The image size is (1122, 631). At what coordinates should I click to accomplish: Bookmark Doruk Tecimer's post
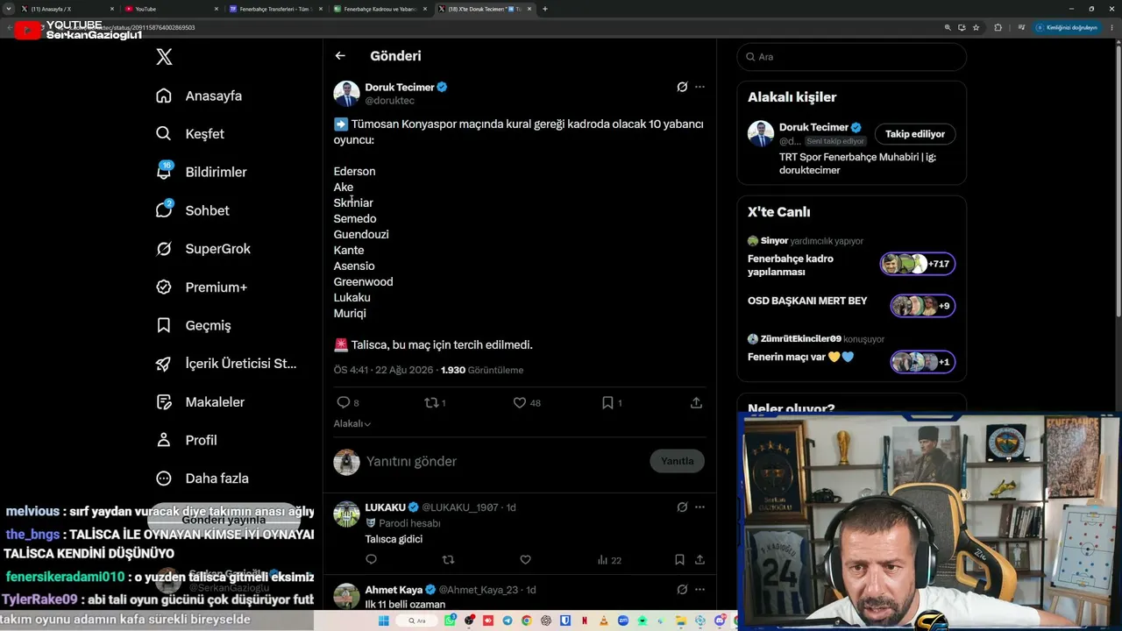coord(607,402)
